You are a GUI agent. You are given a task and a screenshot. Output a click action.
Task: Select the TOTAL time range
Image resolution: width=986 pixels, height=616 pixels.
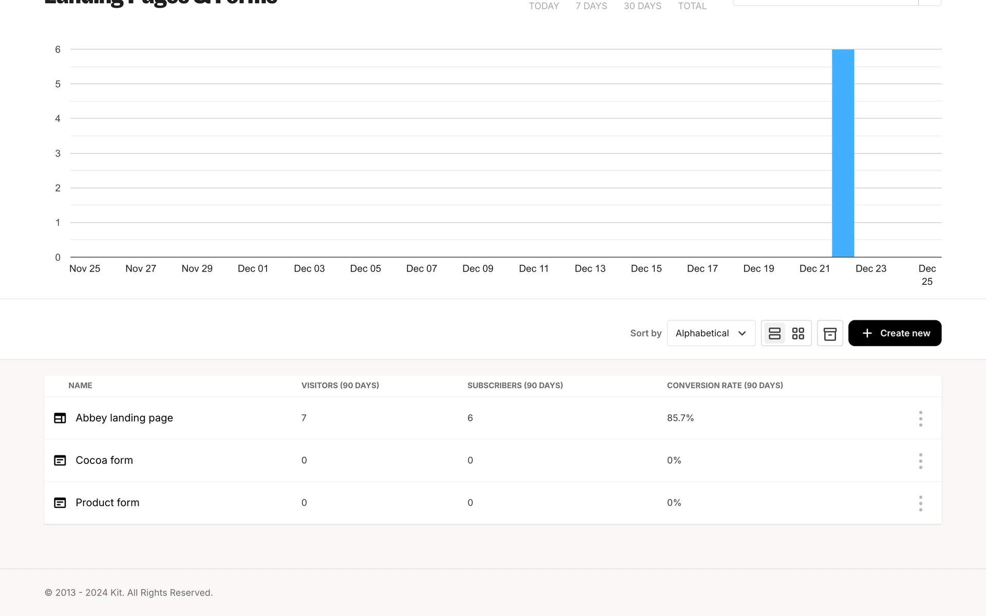pyautogui.click(x=692, y=6)
